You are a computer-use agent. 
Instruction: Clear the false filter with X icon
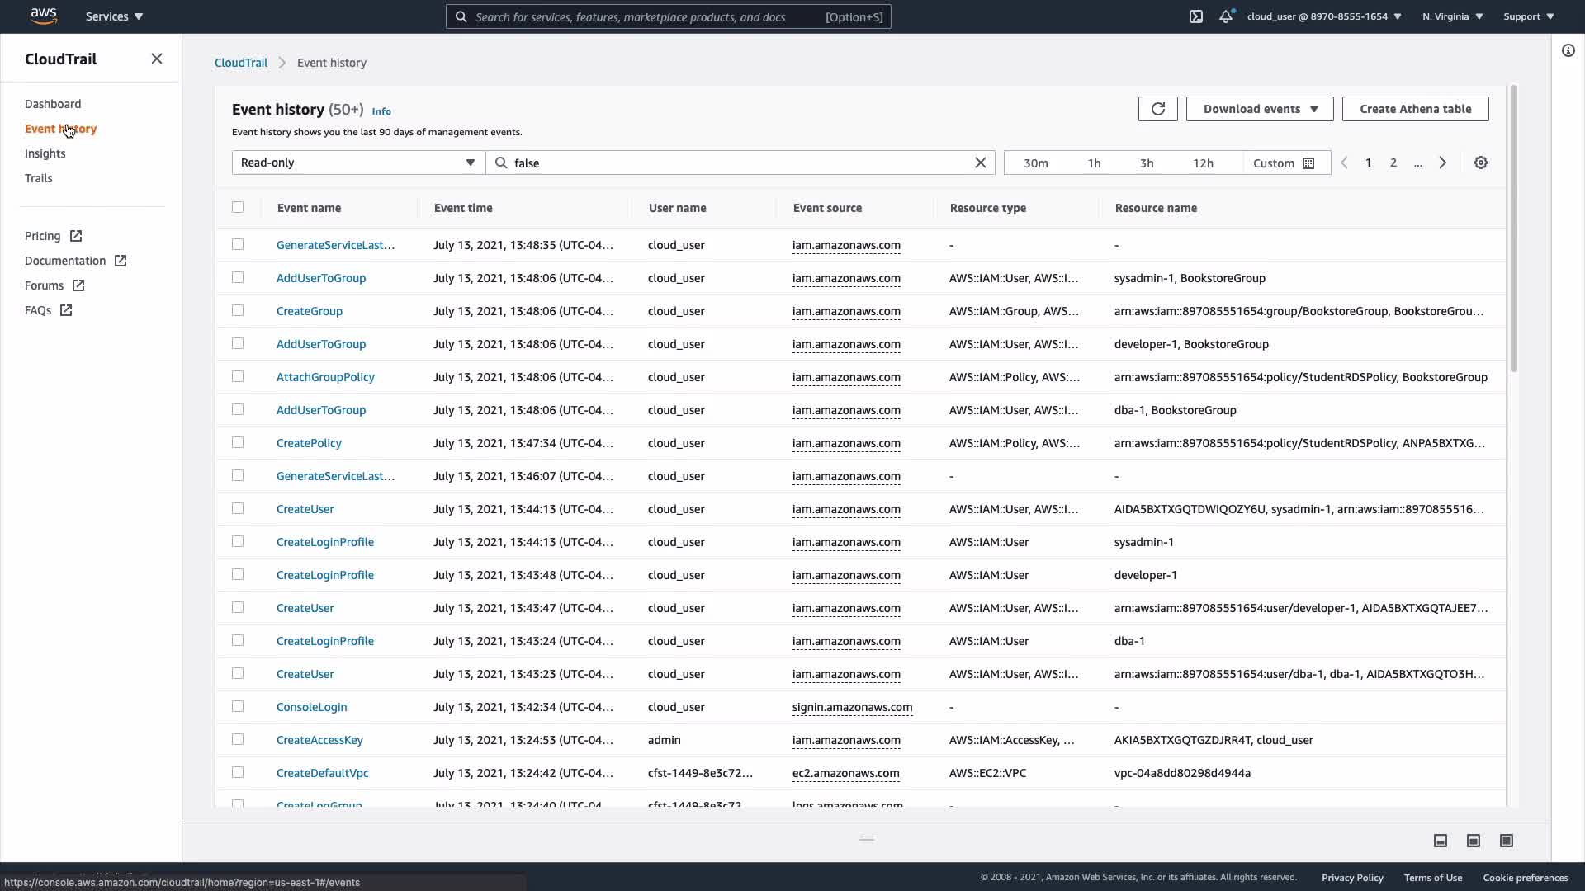coord(981,163)
